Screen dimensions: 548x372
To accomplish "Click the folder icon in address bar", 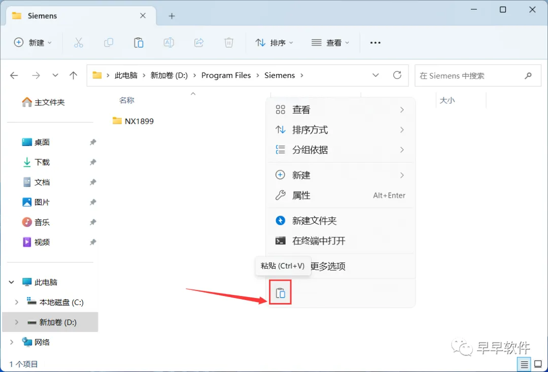I will click(97, 75).
